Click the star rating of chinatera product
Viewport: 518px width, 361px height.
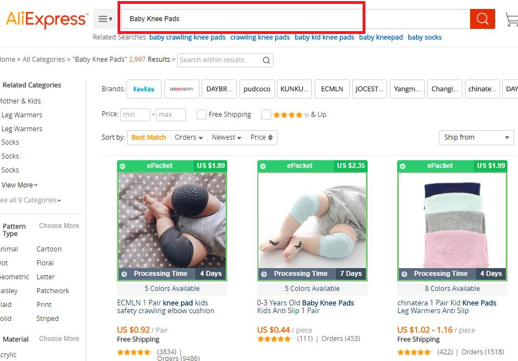pos(414,352)
